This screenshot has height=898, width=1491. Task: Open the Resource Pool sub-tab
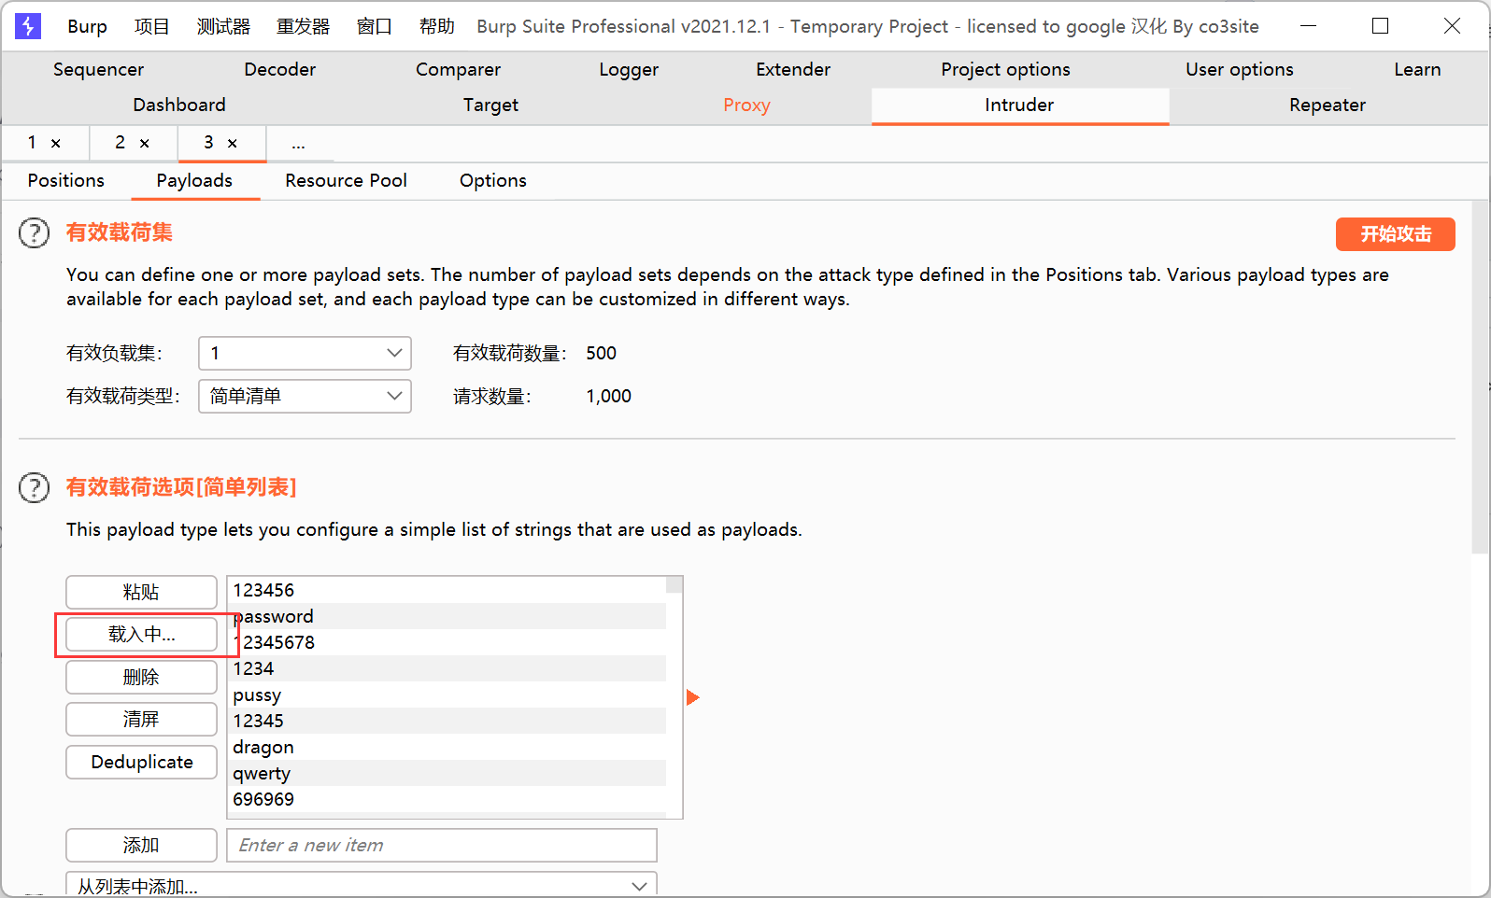347,180
